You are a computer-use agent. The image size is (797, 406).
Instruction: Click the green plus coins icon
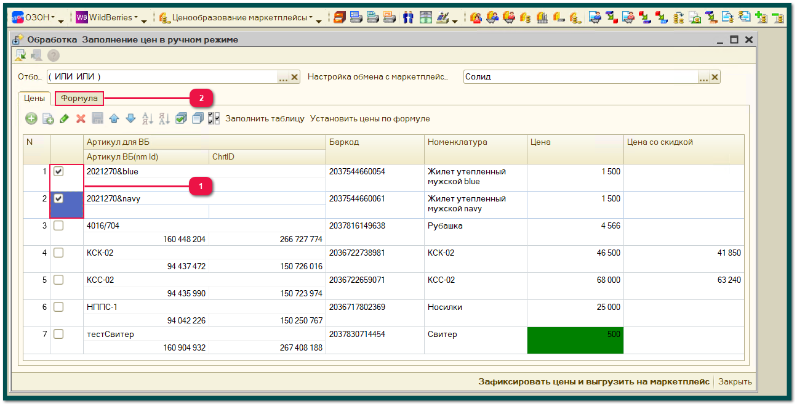[761, 18]
